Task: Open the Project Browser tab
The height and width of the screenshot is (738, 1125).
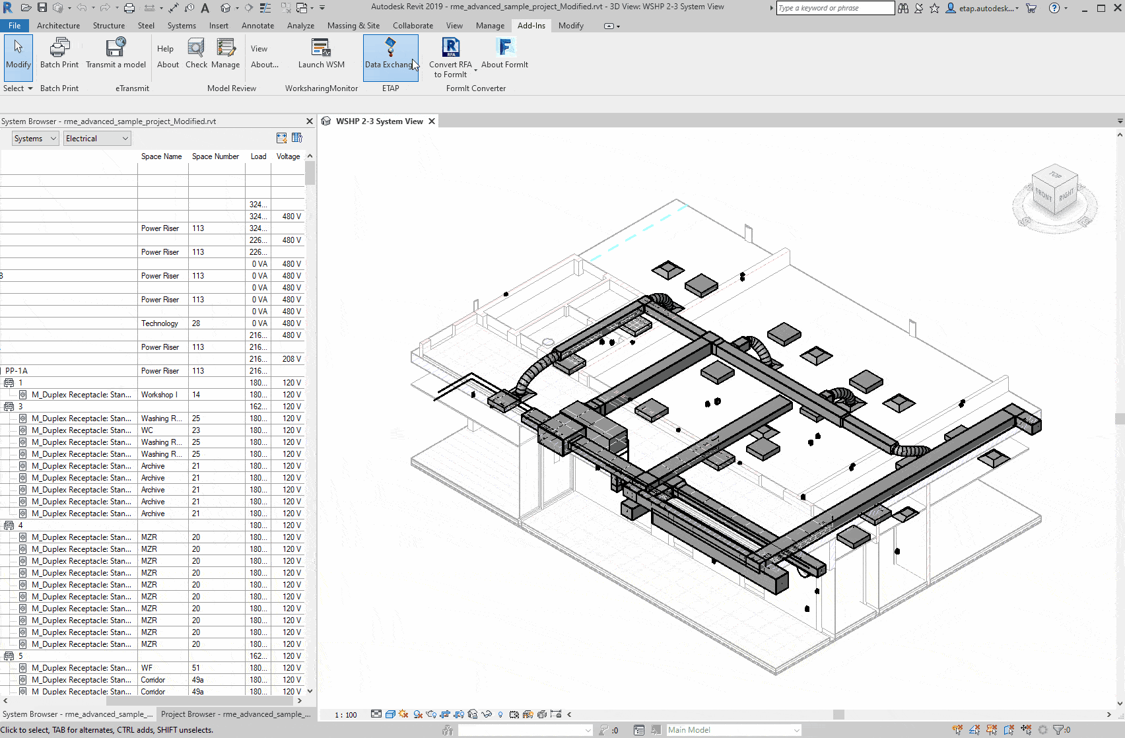Action: pos(236,714)
